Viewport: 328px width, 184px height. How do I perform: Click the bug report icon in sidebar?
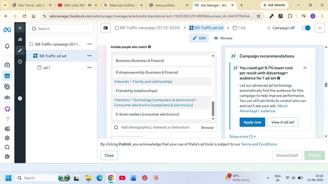click(7, 156)
